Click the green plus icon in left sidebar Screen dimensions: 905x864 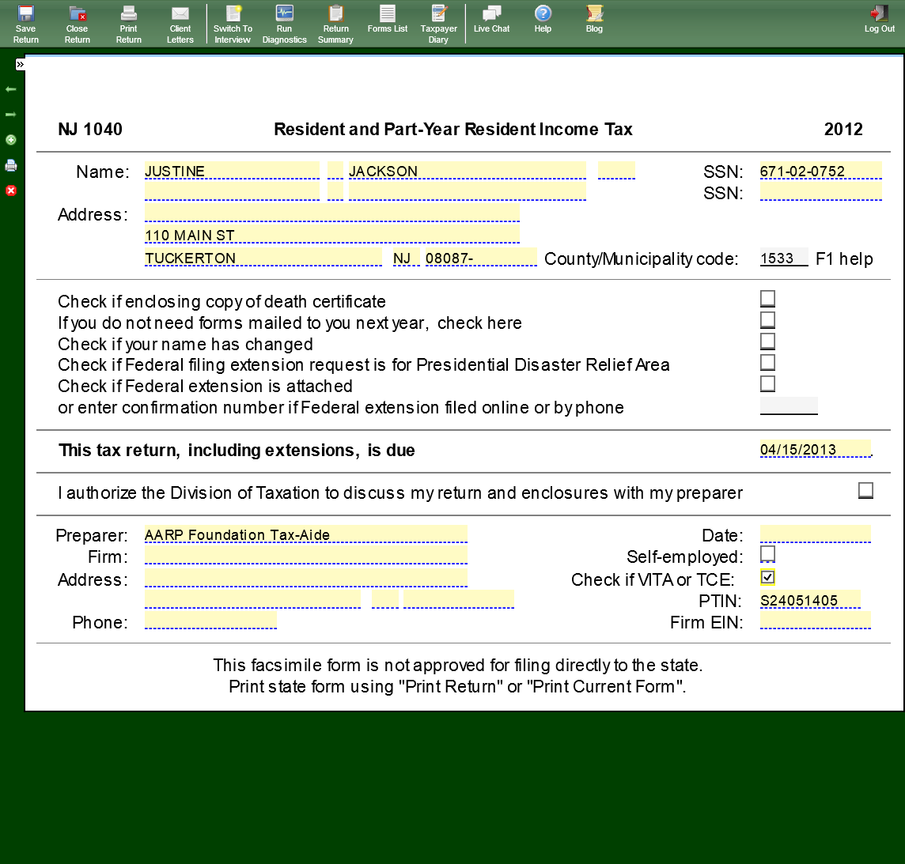coord(11,140)
